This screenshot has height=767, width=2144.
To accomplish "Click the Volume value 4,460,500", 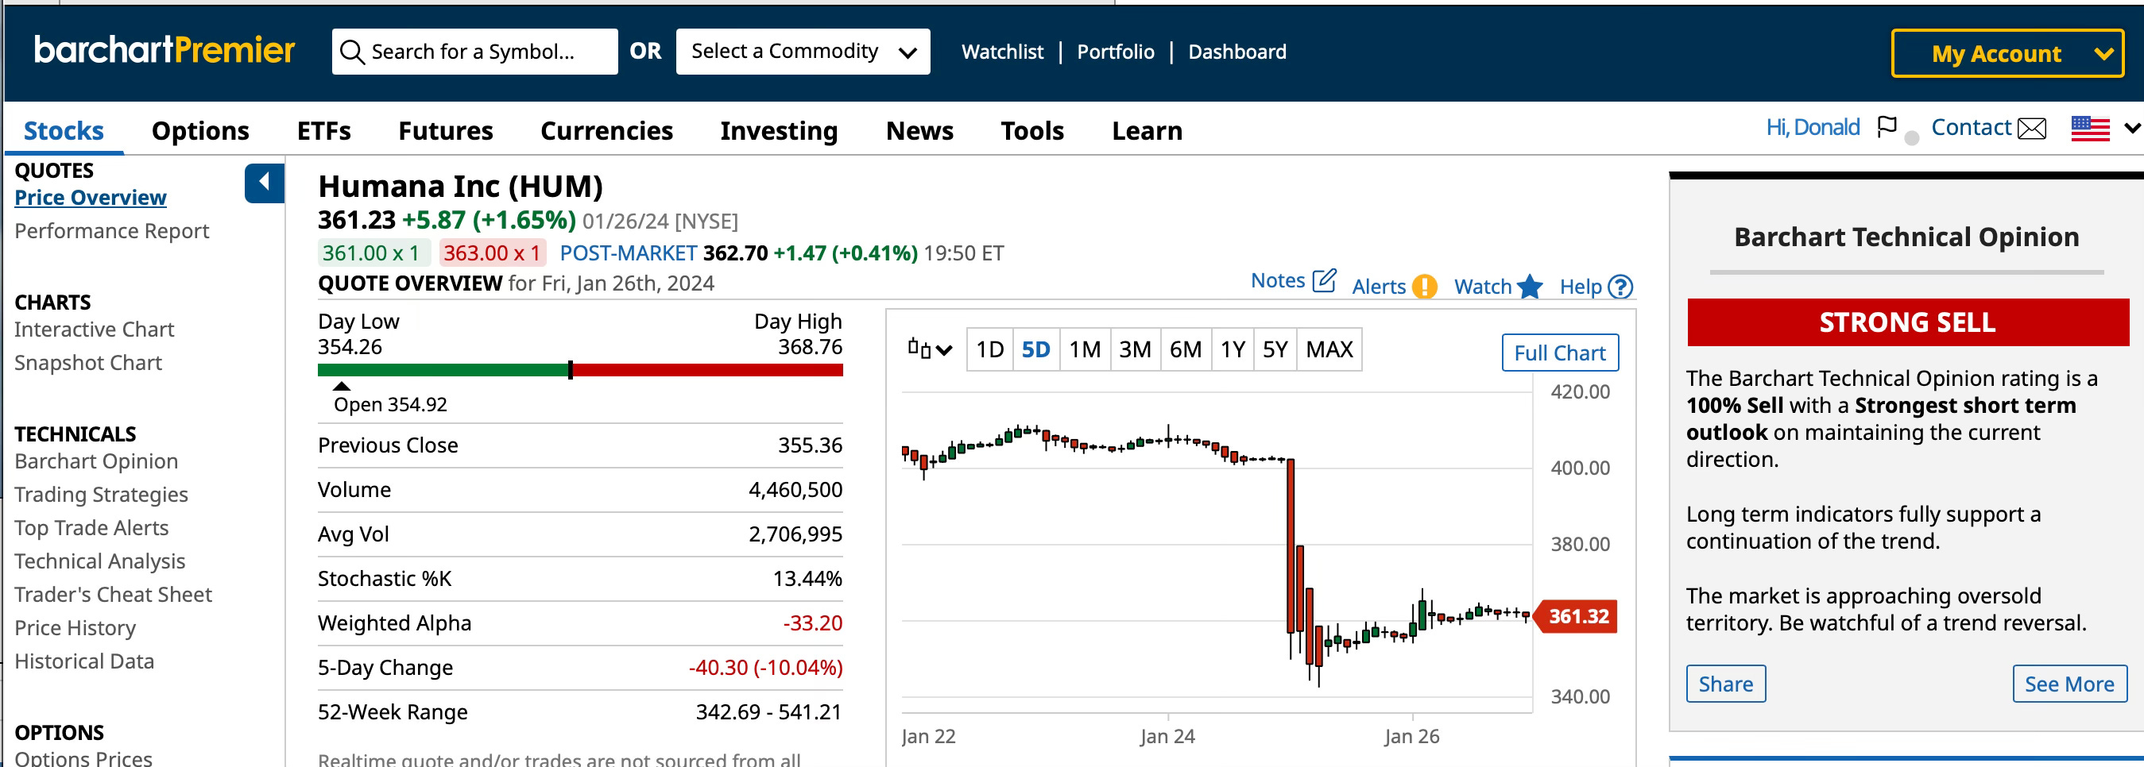I will point(795,489).
